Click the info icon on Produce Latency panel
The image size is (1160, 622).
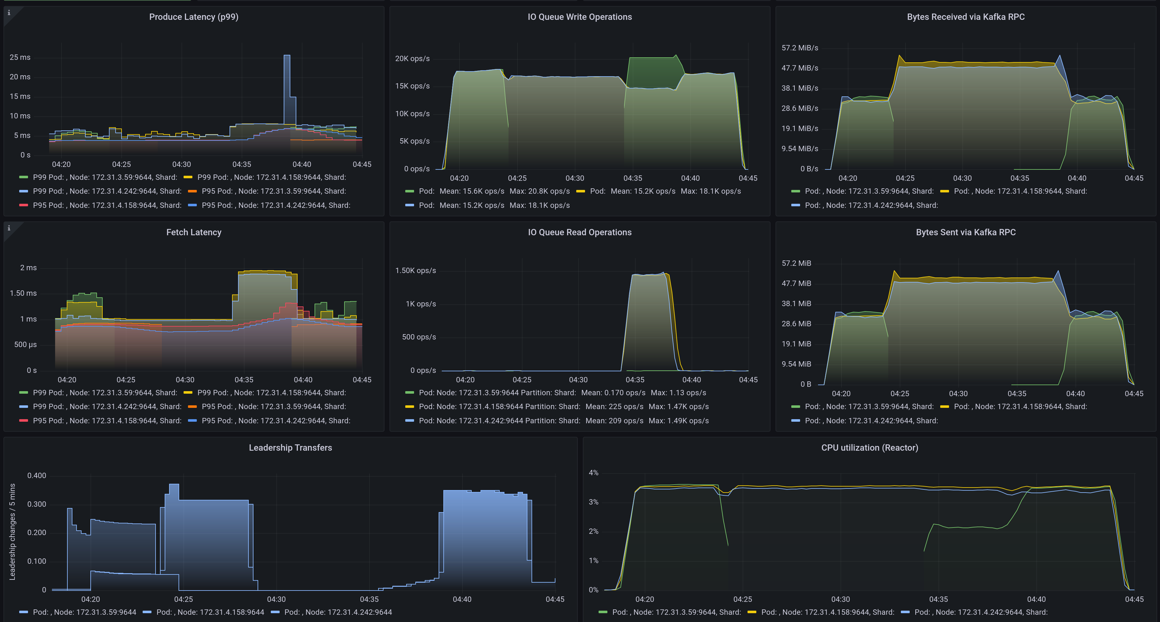(x=9, y=14)
